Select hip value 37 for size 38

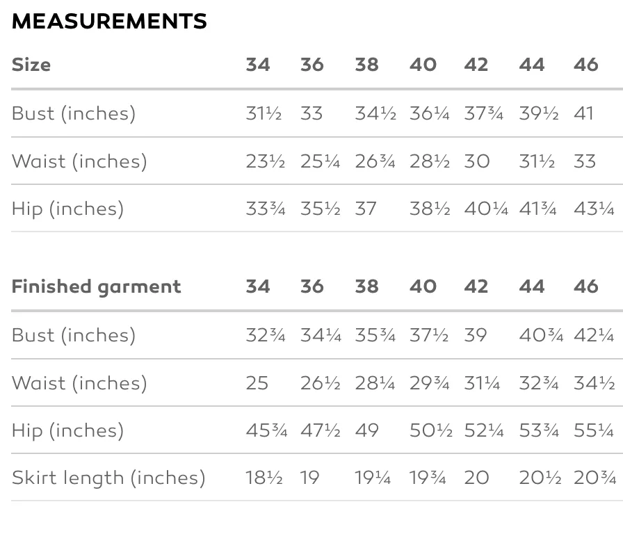(x=366, y=209)
